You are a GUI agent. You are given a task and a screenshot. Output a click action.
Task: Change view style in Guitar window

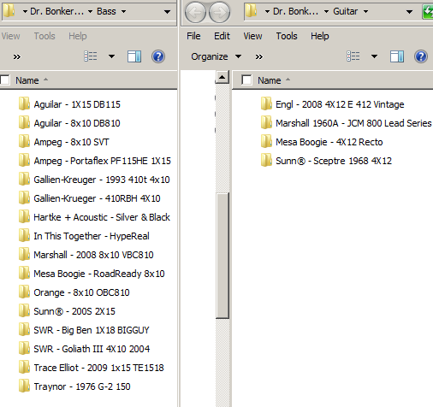click(x=353, y=56)
